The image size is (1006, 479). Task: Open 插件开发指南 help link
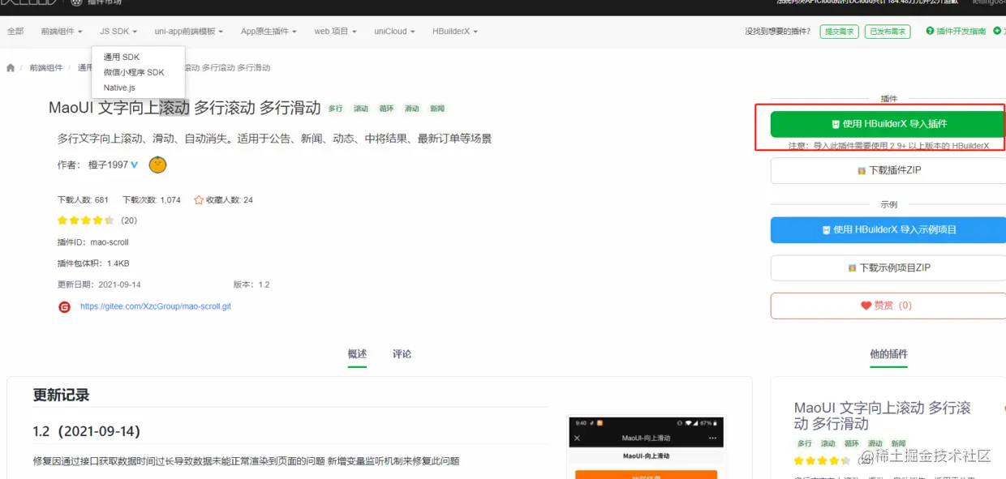957,32
